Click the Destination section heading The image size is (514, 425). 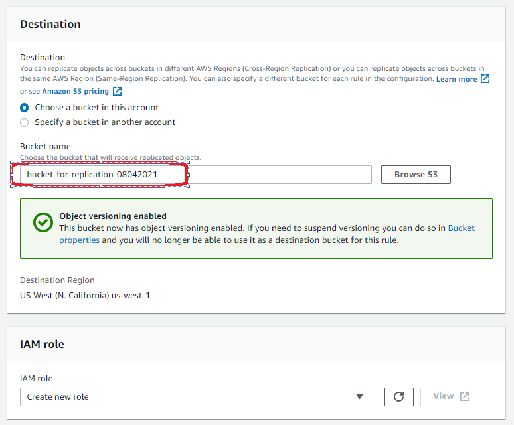[50, 24]
